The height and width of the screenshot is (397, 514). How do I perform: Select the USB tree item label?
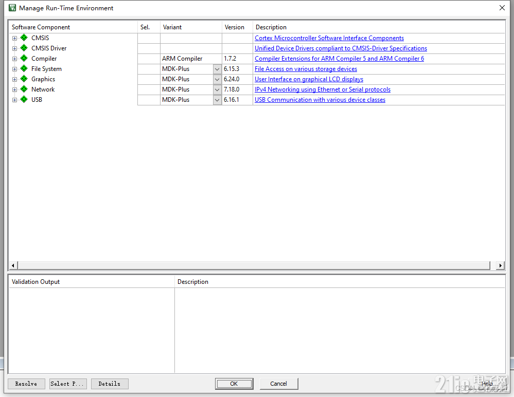(x=37, y=100)
